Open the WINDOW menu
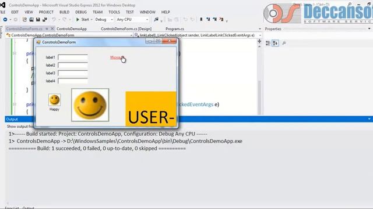The image size is (373, 209). 147,12
